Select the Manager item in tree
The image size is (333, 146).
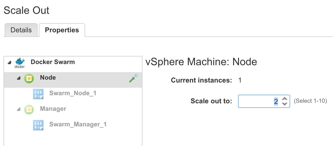click(x=53, y=109)
